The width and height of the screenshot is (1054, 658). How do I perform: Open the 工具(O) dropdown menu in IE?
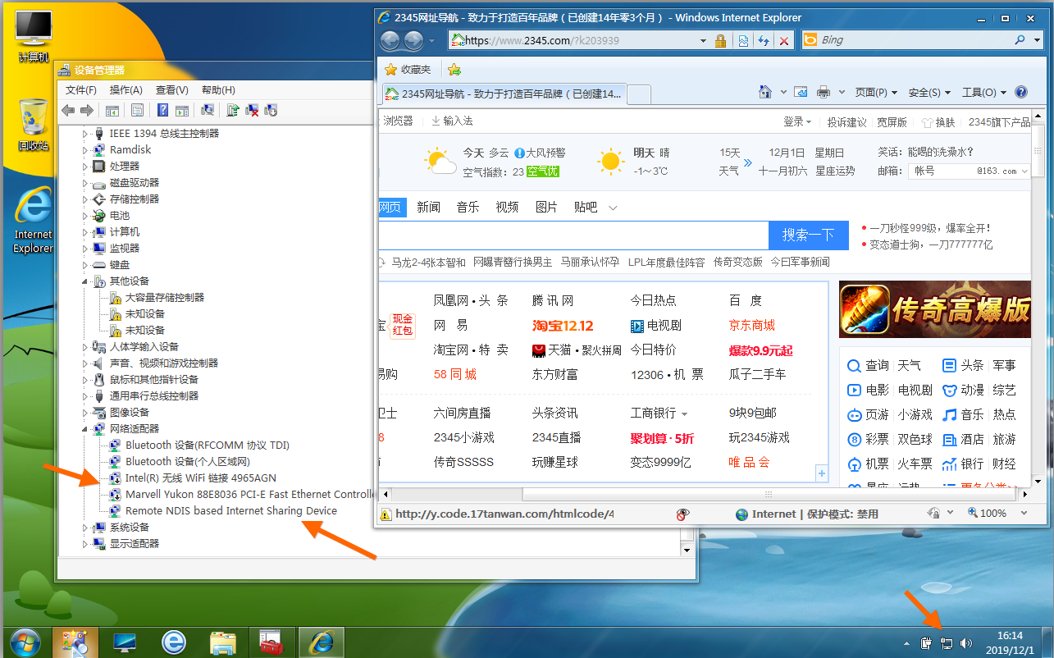(x=984, y=92)
